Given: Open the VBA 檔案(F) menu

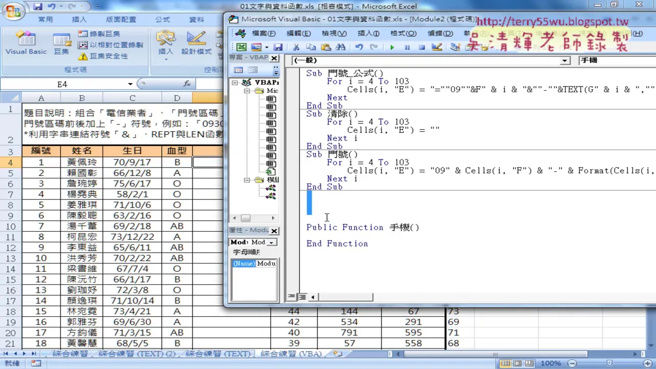Looking at the screenshot, I should 263,33.
